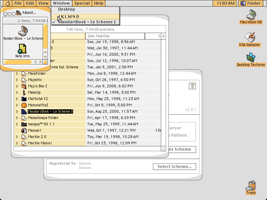Select the Marble Mania! folder name
The image size is (267, 200).
(40, 143)
